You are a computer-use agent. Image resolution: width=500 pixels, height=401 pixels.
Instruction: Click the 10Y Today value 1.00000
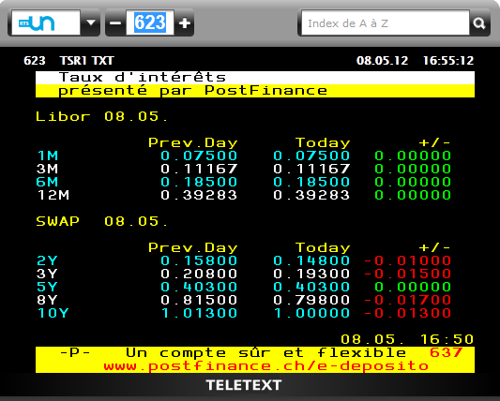(x=311, y=313)
